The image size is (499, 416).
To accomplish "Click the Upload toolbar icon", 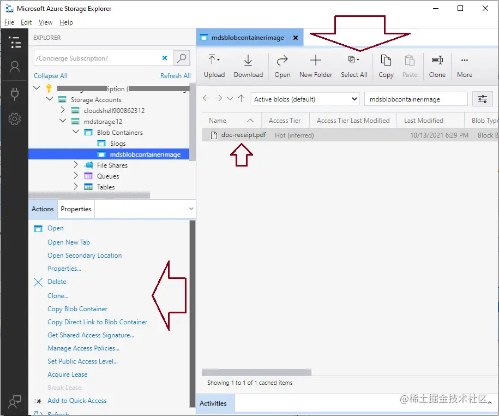I will pos(214,64).
